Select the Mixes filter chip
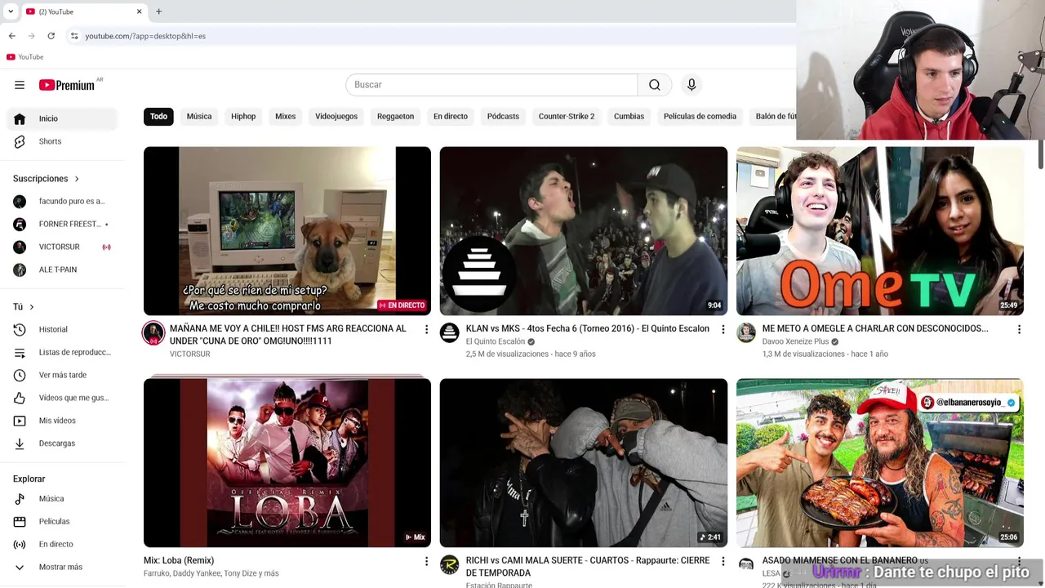Image resolution: width=1045 pixels, height=588 pixels. point(286,116)
